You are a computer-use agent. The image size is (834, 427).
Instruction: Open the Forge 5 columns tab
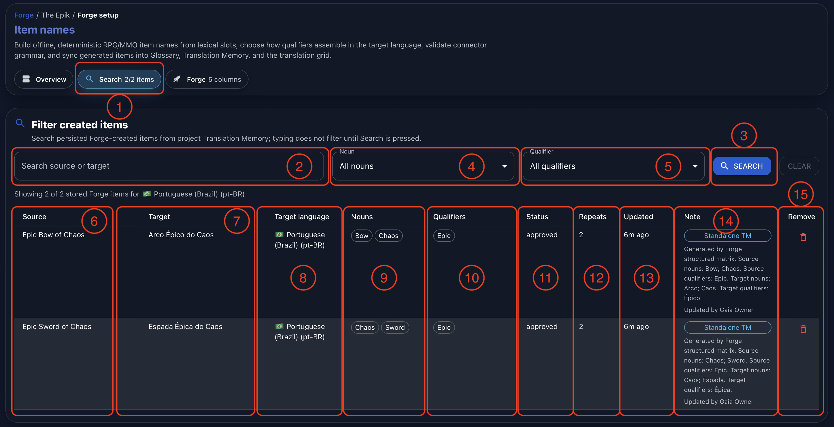207,79
